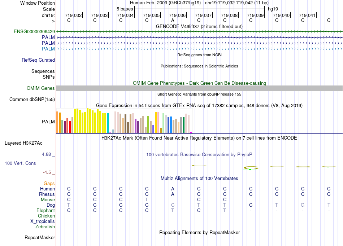Click the -4.5 PhyloP lower scale value
The height and width of the screenshot is (246, 343).
[x=47, y=172]
